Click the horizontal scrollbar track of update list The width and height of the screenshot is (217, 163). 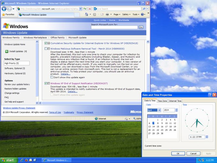(91, 103)
